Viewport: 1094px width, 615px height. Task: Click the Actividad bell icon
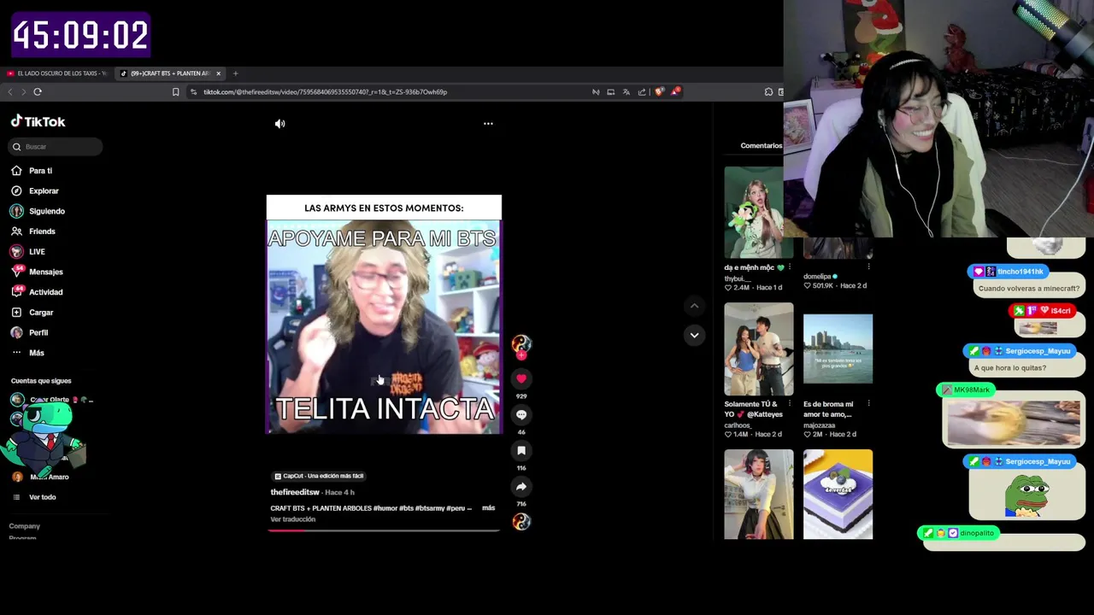[16, 292]
